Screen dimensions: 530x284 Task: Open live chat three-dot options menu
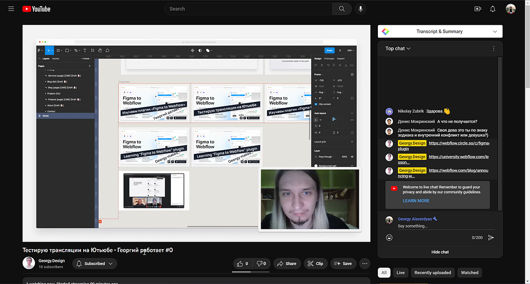(493, 49)
